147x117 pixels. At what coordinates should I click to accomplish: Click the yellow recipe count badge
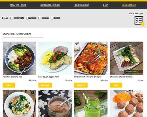(x=143, y=24)
